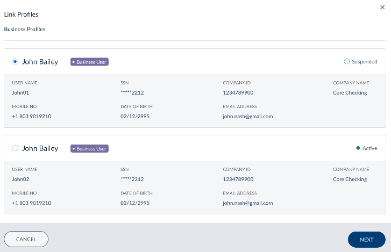
Task: Click the email address in the suspended profile
Action: coord(247,117)
